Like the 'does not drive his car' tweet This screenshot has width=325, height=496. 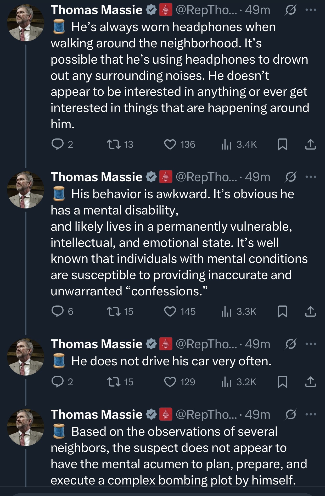tap(170, 382)
